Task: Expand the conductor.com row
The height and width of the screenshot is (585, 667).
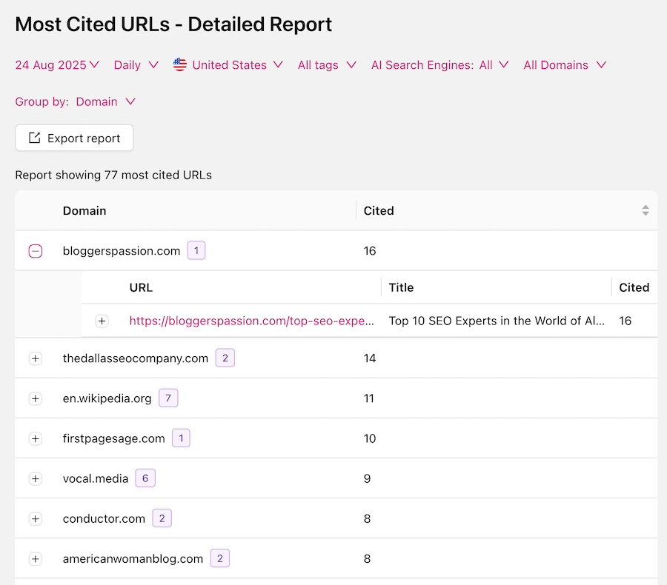Action: click(x=36, y=518)
